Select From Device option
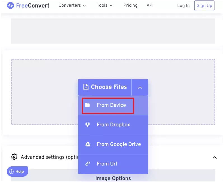 tap(113, 105)
